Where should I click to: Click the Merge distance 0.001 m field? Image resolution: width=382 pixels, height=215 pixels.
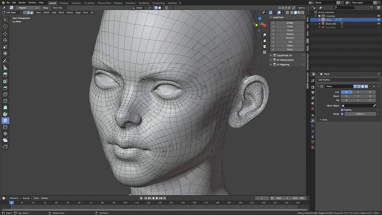point(360,114)
